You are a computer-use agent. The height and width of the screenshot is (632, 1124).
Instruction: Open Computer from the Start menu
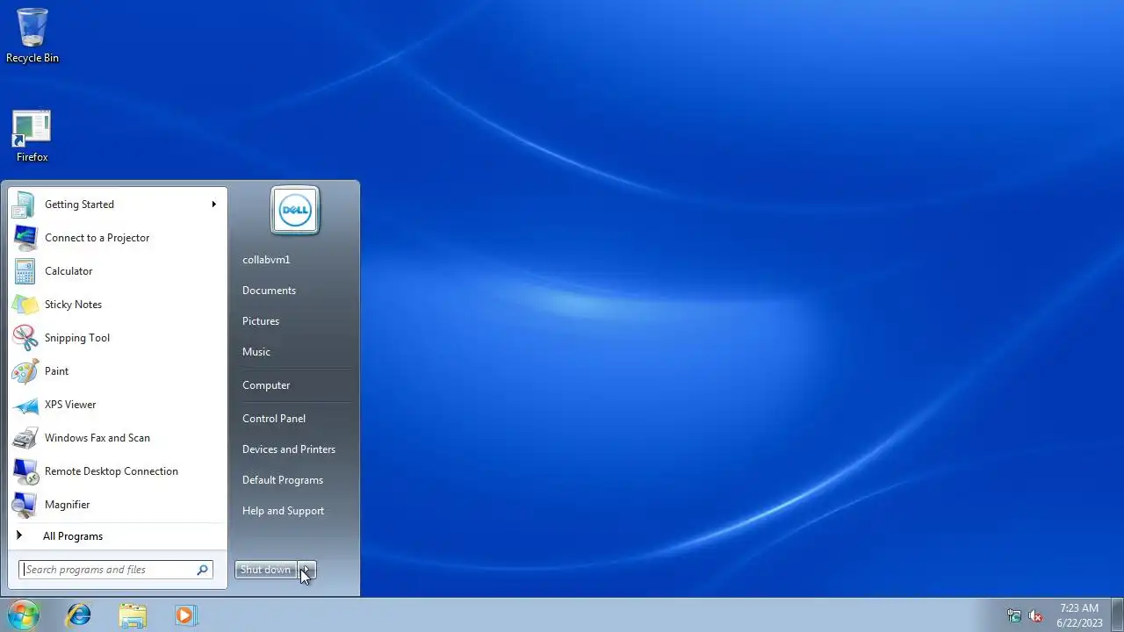266,385
